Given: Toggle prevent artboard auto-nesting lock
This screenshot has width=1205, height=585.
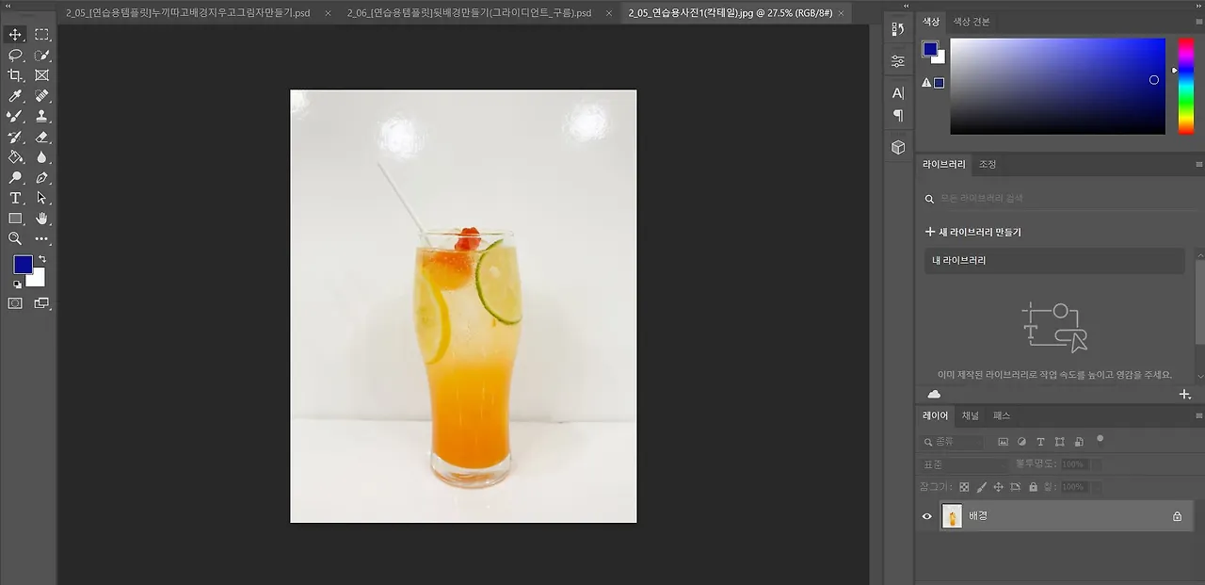Looking at the screenshot, I should point(1015,487).
